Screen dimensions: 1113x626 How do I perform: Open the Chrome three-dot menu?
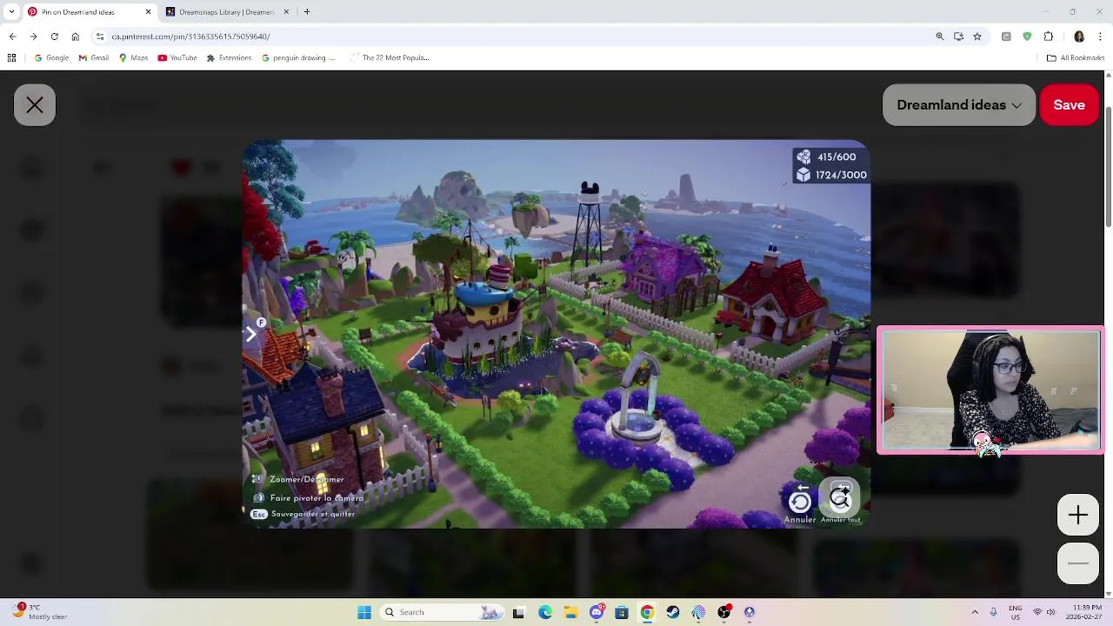click(x=1100, y=37)
